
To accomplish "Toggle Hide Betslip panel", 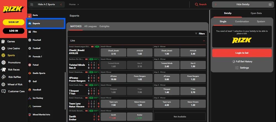I will (243, 5).
